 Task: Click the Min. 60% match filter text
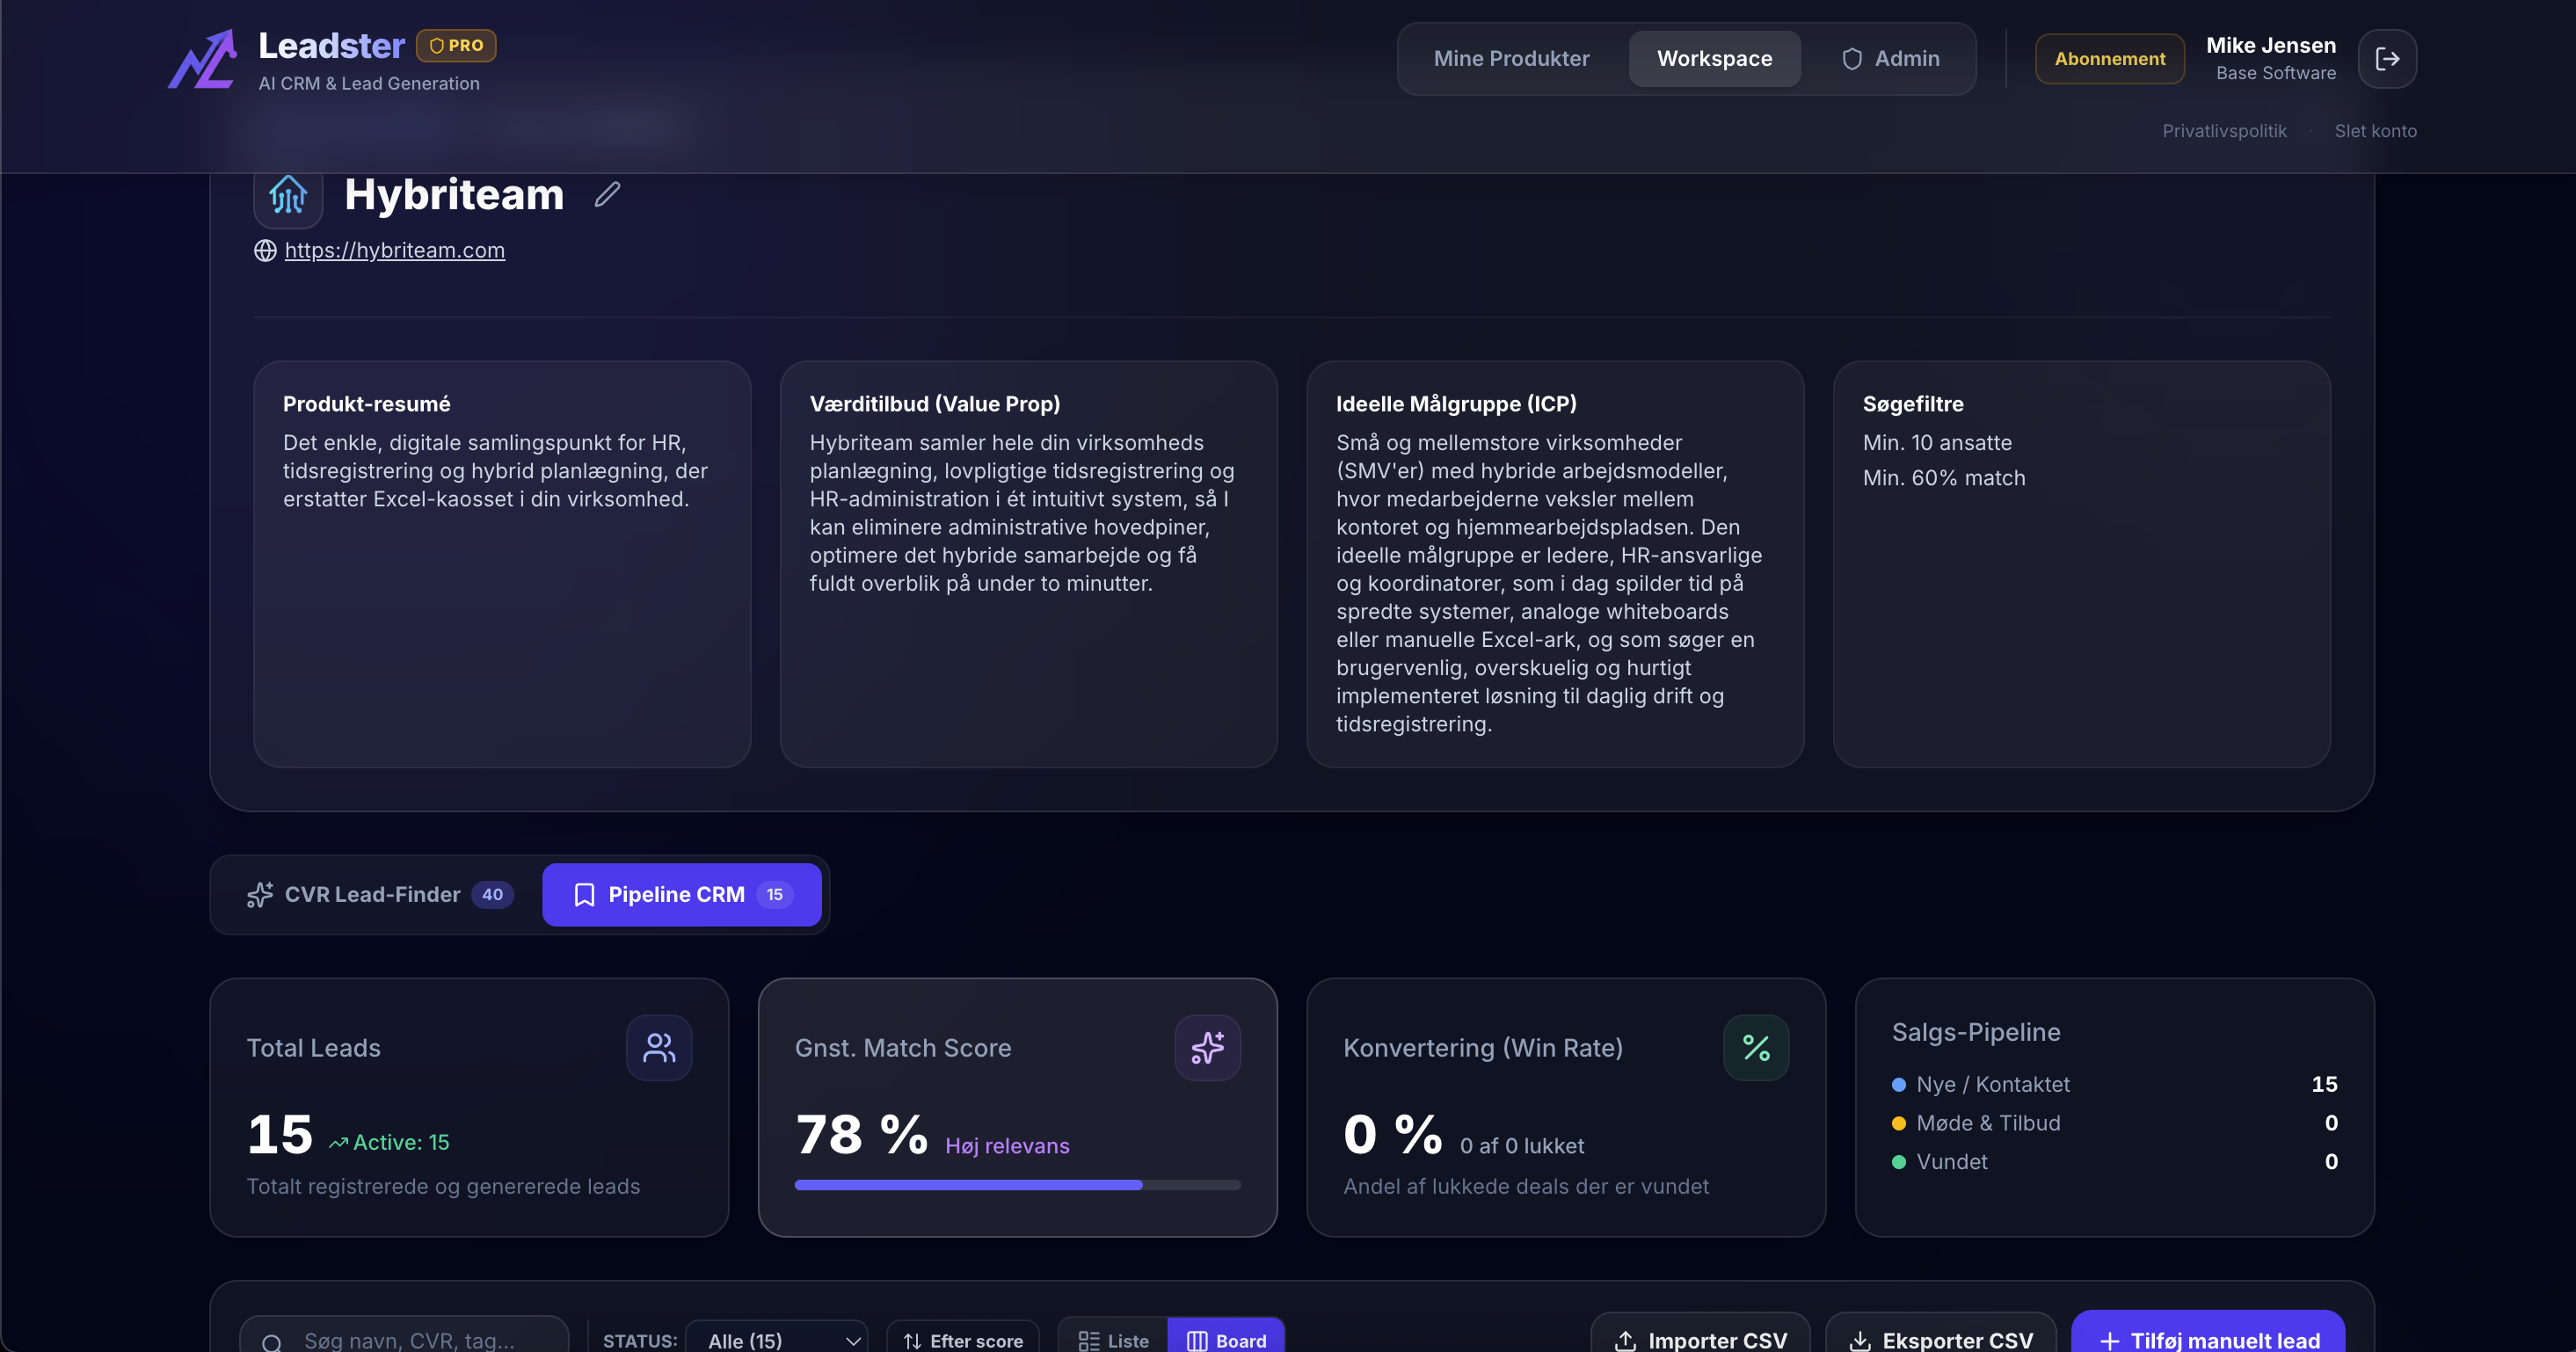click(1944, 478)
